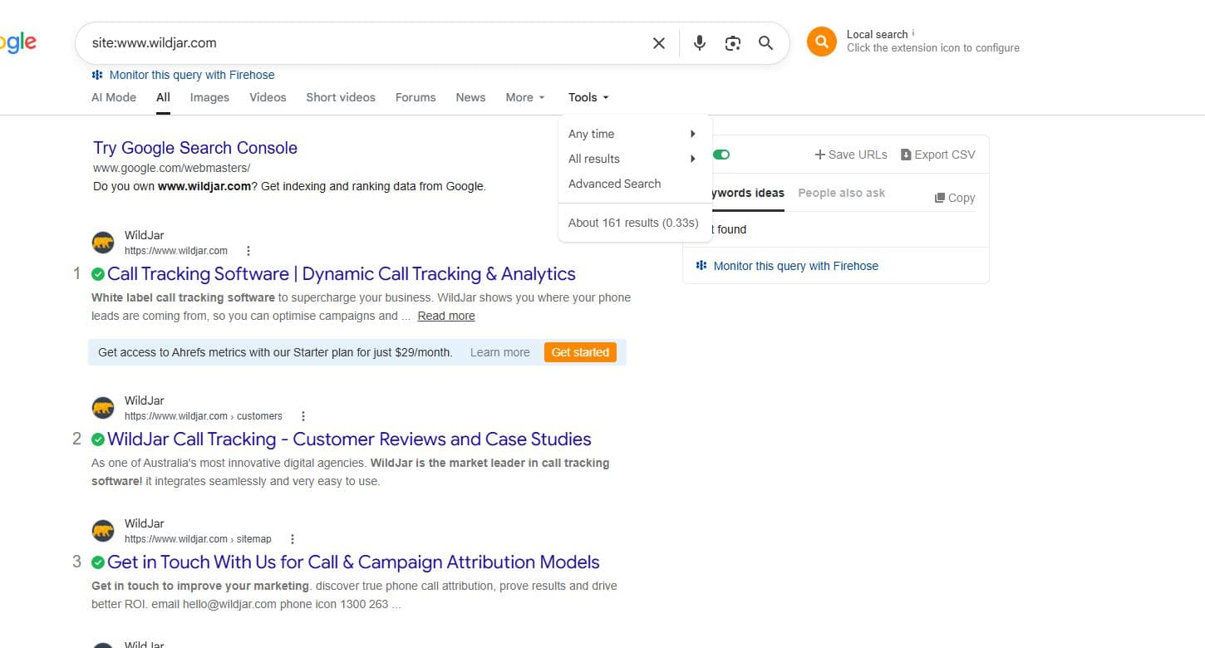Open Get in Touch With Us result
1205x648 pixels.
353,562
